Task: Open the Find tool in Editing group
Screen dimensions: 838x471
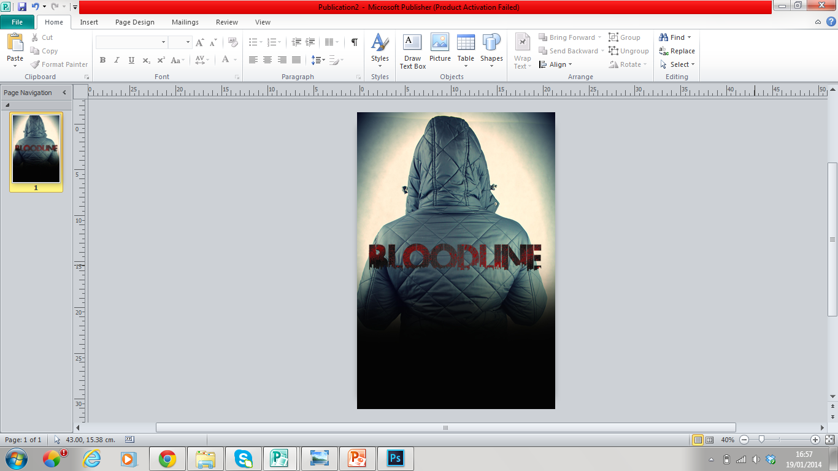Action: 675,37
